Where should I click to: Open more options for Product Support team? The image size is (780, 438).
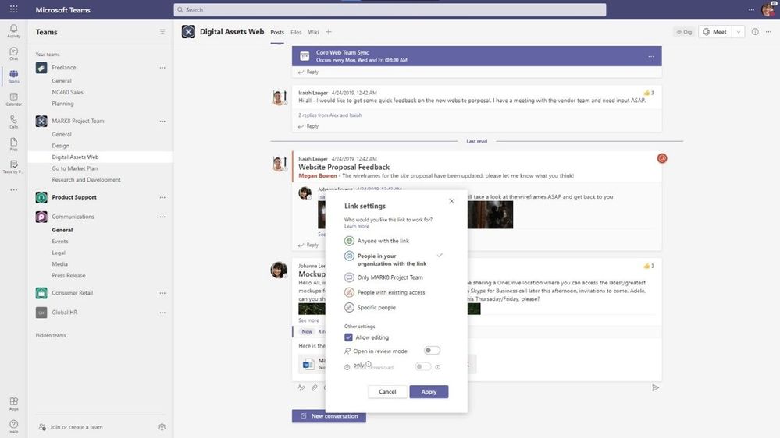coord(162,197)
